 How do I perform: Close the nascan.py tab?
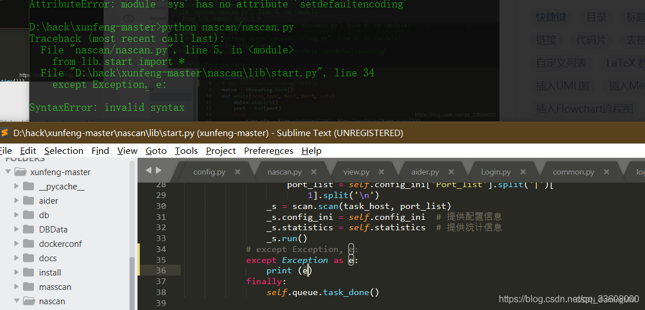point(314,172)
